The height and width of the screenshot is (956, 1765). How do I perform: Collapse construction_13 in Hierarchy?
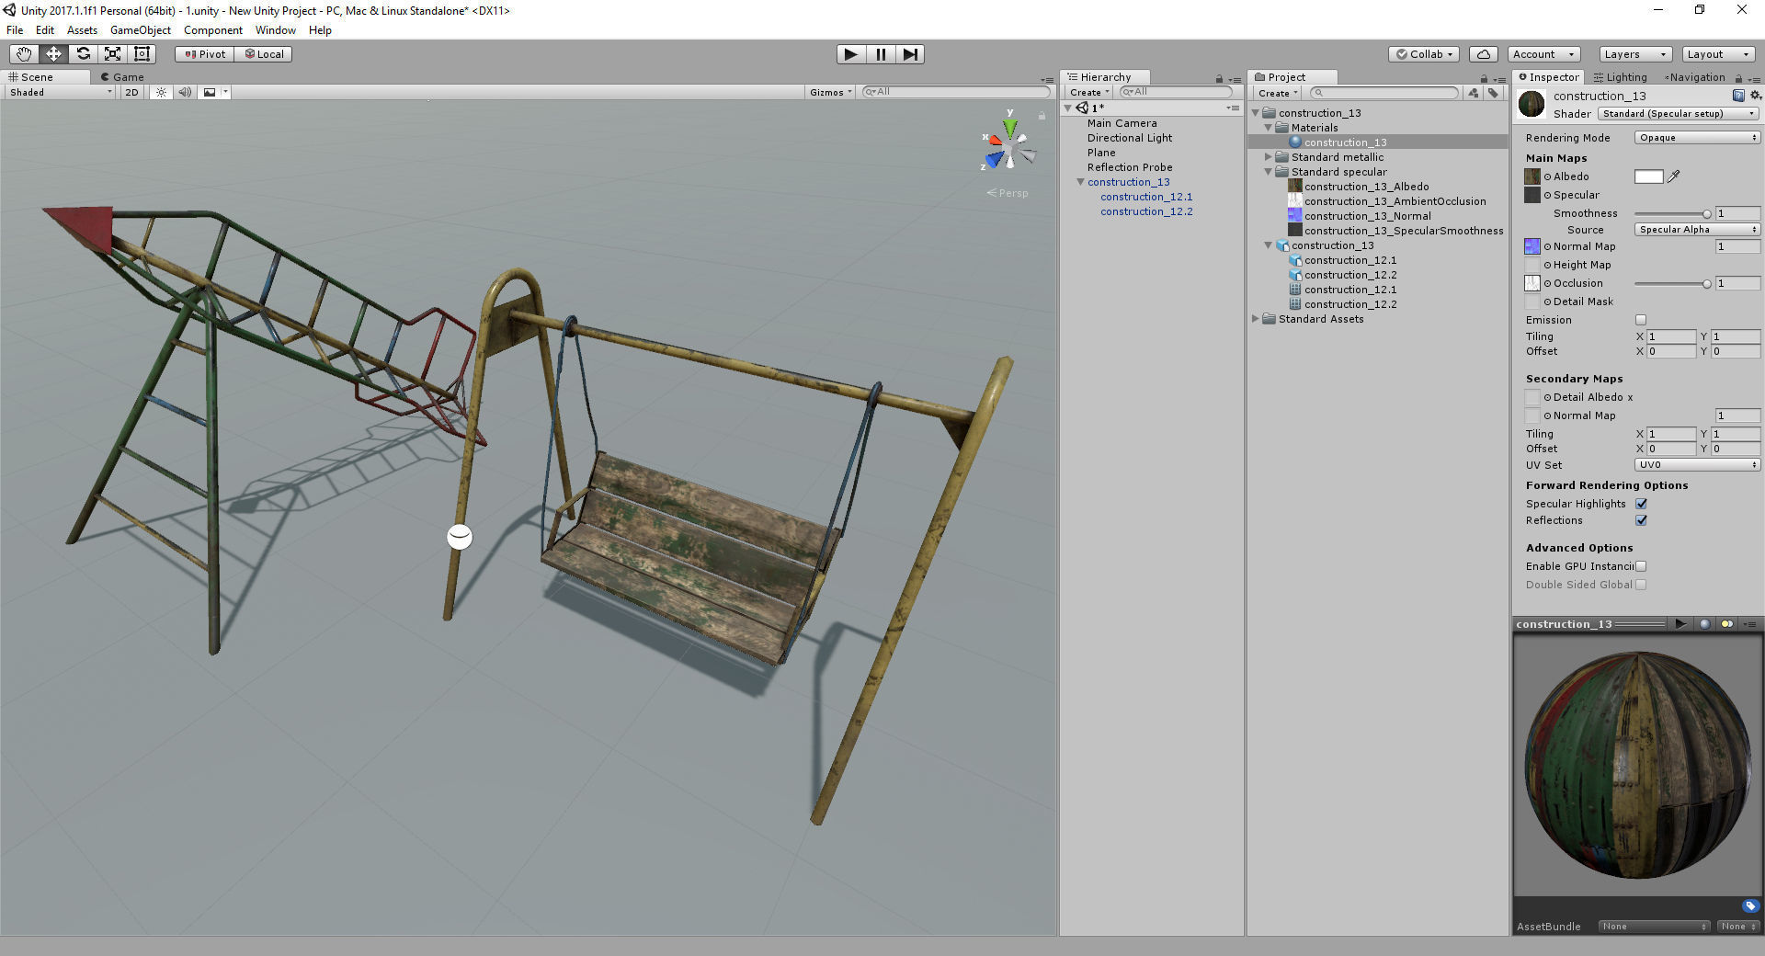point(1081,182)
